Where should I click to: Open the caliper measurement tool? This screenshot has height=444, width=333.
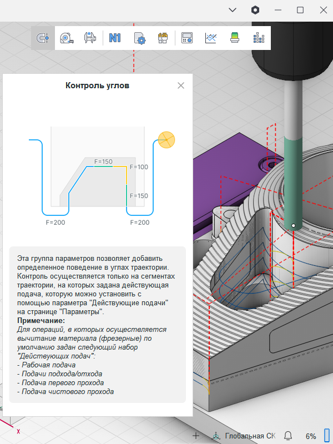coord(90,38)
